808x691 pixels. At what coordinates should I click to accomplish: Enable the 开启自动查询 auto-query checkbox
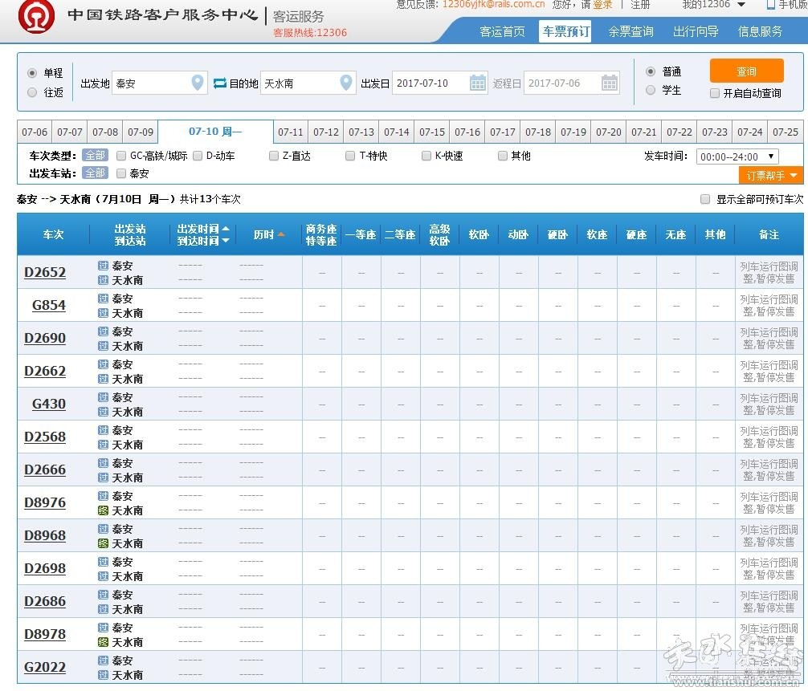click(715, 93)
